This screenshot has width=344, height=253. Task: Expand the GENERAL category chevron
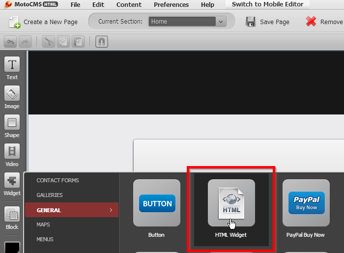[x=111, y=210]
